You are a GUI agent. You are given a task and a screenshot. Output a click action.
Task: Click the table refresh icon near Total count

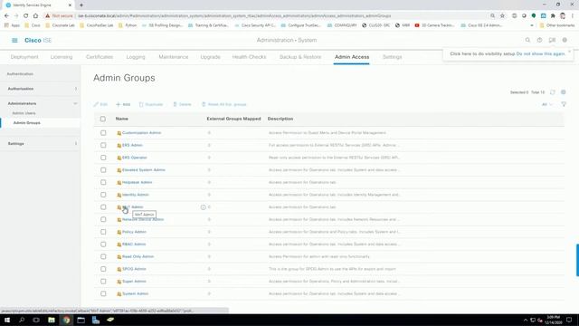coord(553,92)
